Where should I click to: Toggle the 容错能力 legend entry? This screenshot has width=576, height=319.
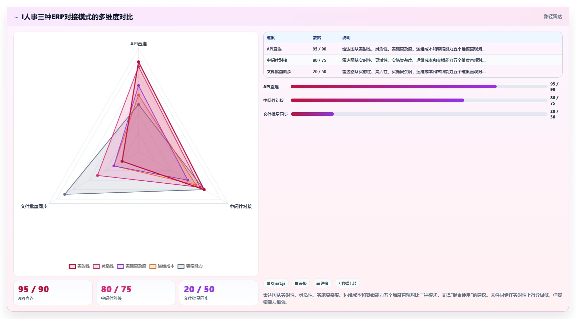(x=190, y=266)
